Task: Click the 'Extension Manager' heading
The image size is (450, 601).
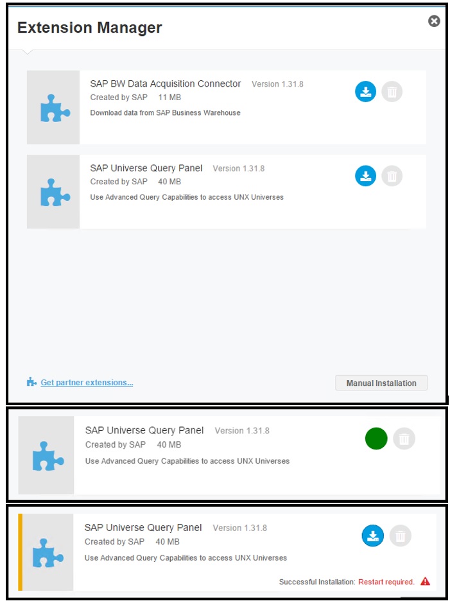Action: (90, 28)
